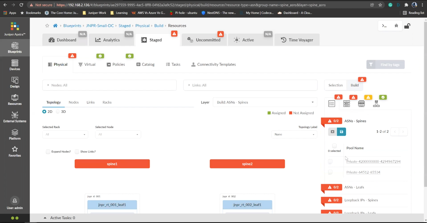427x223 pixels.
Task: Switch to the Active tab
Action: coord(250,40)
